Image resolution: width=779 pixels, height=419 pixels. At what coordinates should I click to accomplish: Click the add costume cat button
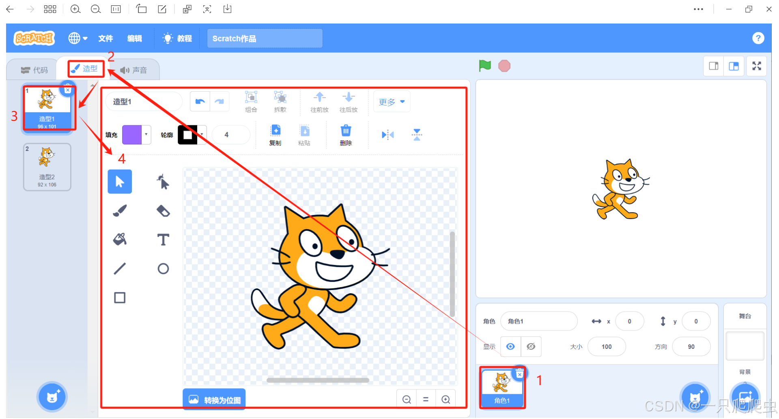[x=52, y=397]
